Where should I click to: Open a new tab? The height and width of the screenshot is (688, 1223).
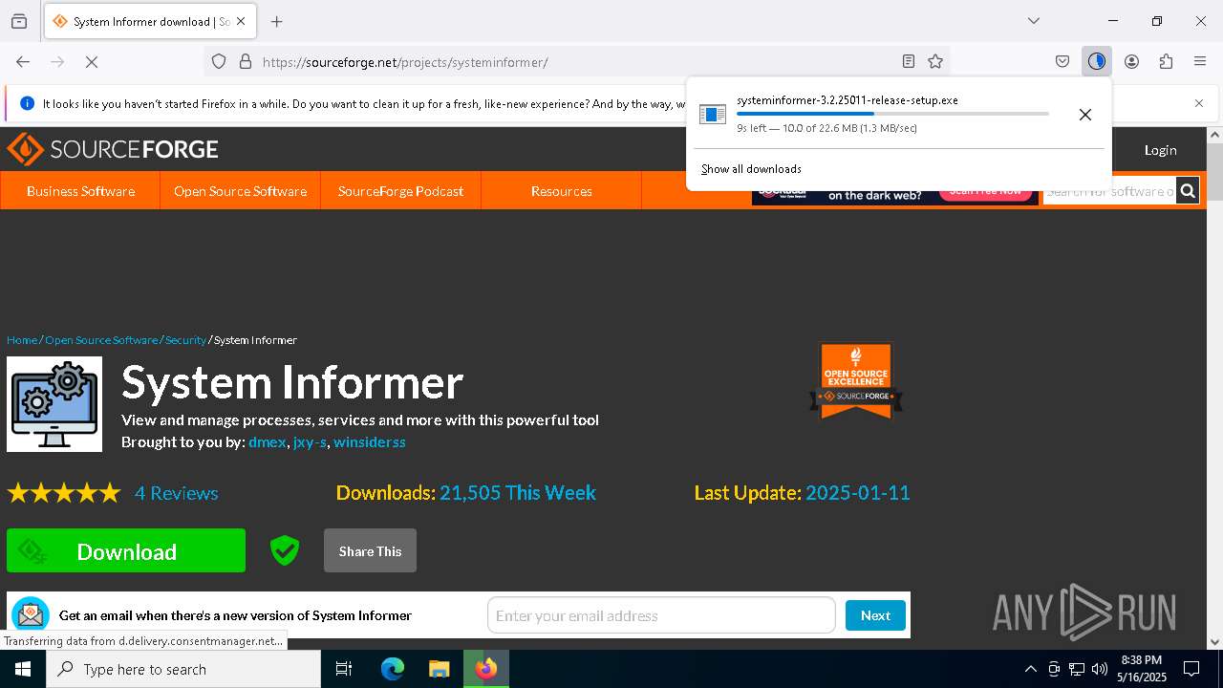(x=276, y=21)
